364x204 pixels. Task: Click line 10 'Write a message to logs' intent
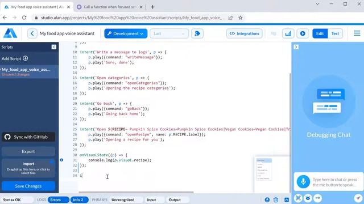point(123,52)
